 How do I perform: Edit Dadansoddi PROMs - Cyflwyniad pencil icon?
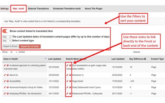[67, 93]
